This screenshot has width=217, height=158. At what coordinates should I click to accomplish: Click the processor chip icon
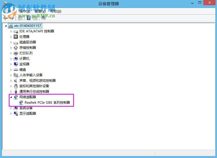16,37
